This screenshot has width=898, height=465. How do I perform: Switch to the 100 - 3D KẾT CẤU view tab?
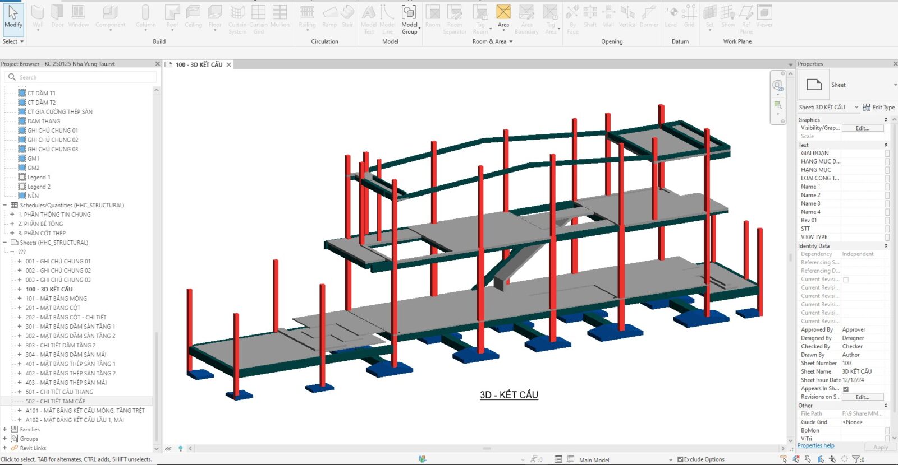199,64
